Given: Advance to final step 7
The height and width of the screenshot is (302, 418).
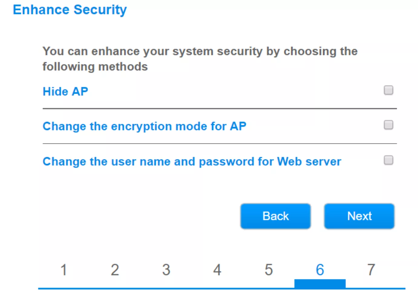Looking at the screenshot, I should (371, 270).
